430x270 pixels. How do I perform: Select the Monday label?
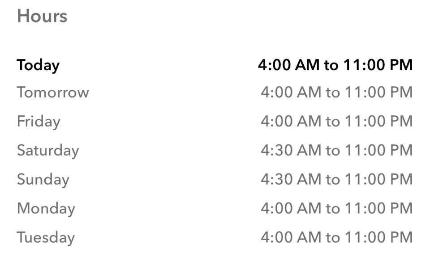click(x=46, y=209)
